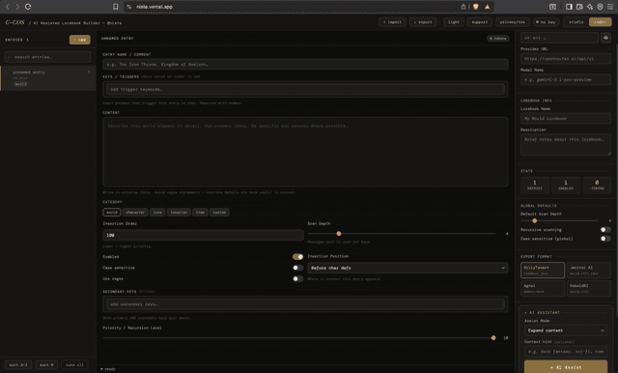This screenshot has width=618, height=373.
Task: Click the C-COS logo
Action: click(15, 22)
